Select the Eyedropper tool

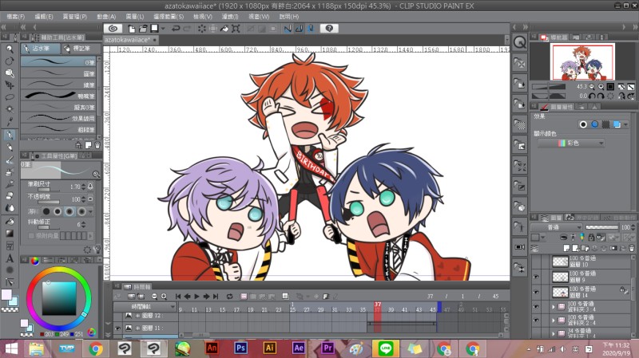[x=10, y=121]
